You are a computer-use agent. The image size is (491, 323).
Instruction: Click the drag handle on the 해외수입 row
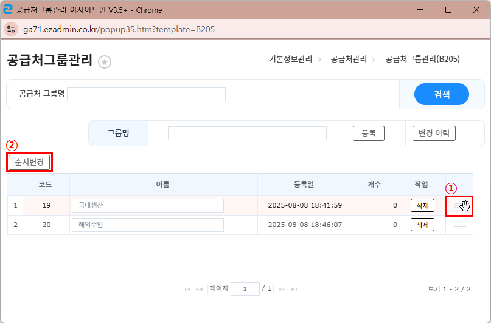pyautogui.click(x=459, y=225)
